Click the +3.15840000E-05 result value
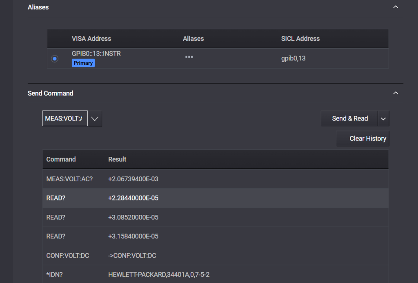The image size is (418, 283). pos(133,236)
